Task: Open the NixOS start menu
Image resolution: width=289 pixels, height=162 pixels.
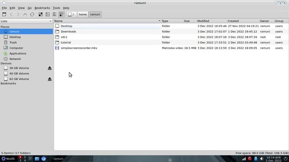Action: tap(8, 159)
